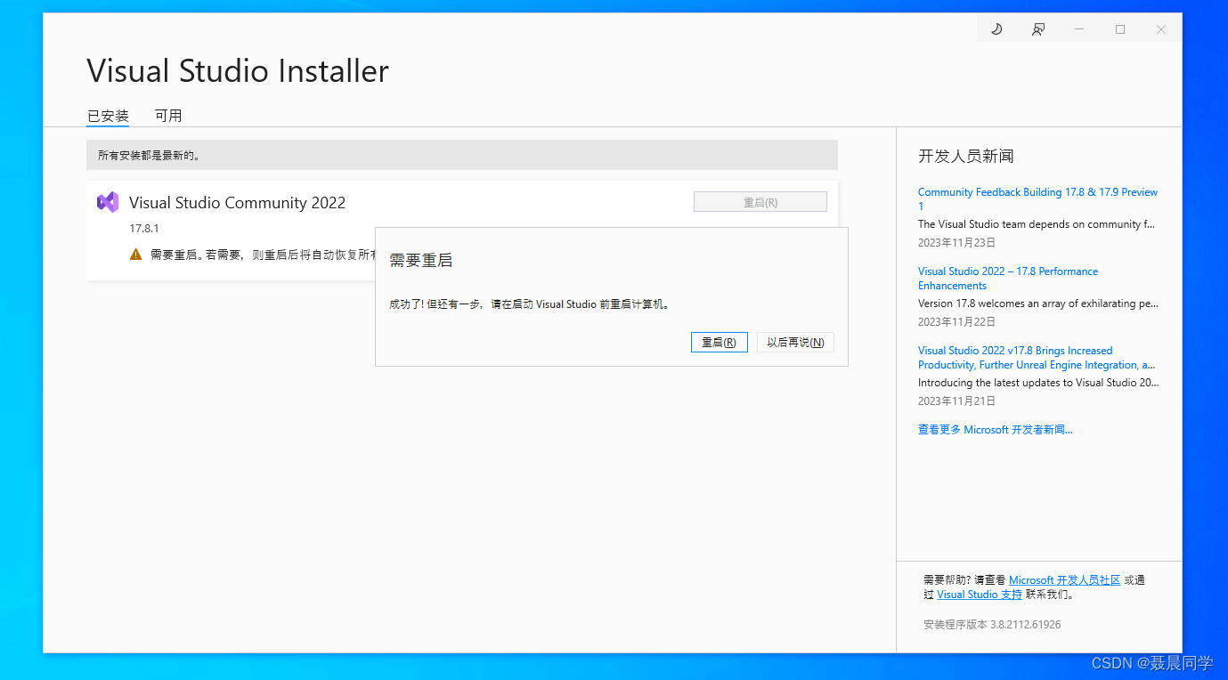Open the v17.8 Increased Productivity news article
Viewport: 1228px width, 680px height.
(1033, 357)
